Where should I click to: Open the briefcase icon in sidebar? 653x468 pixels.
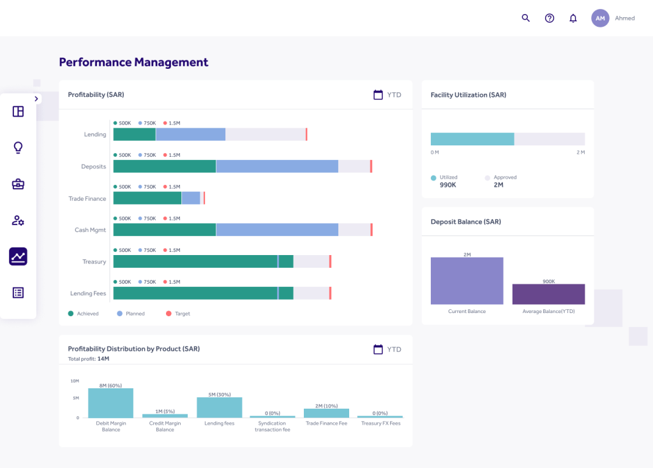(x=18, y=184)
